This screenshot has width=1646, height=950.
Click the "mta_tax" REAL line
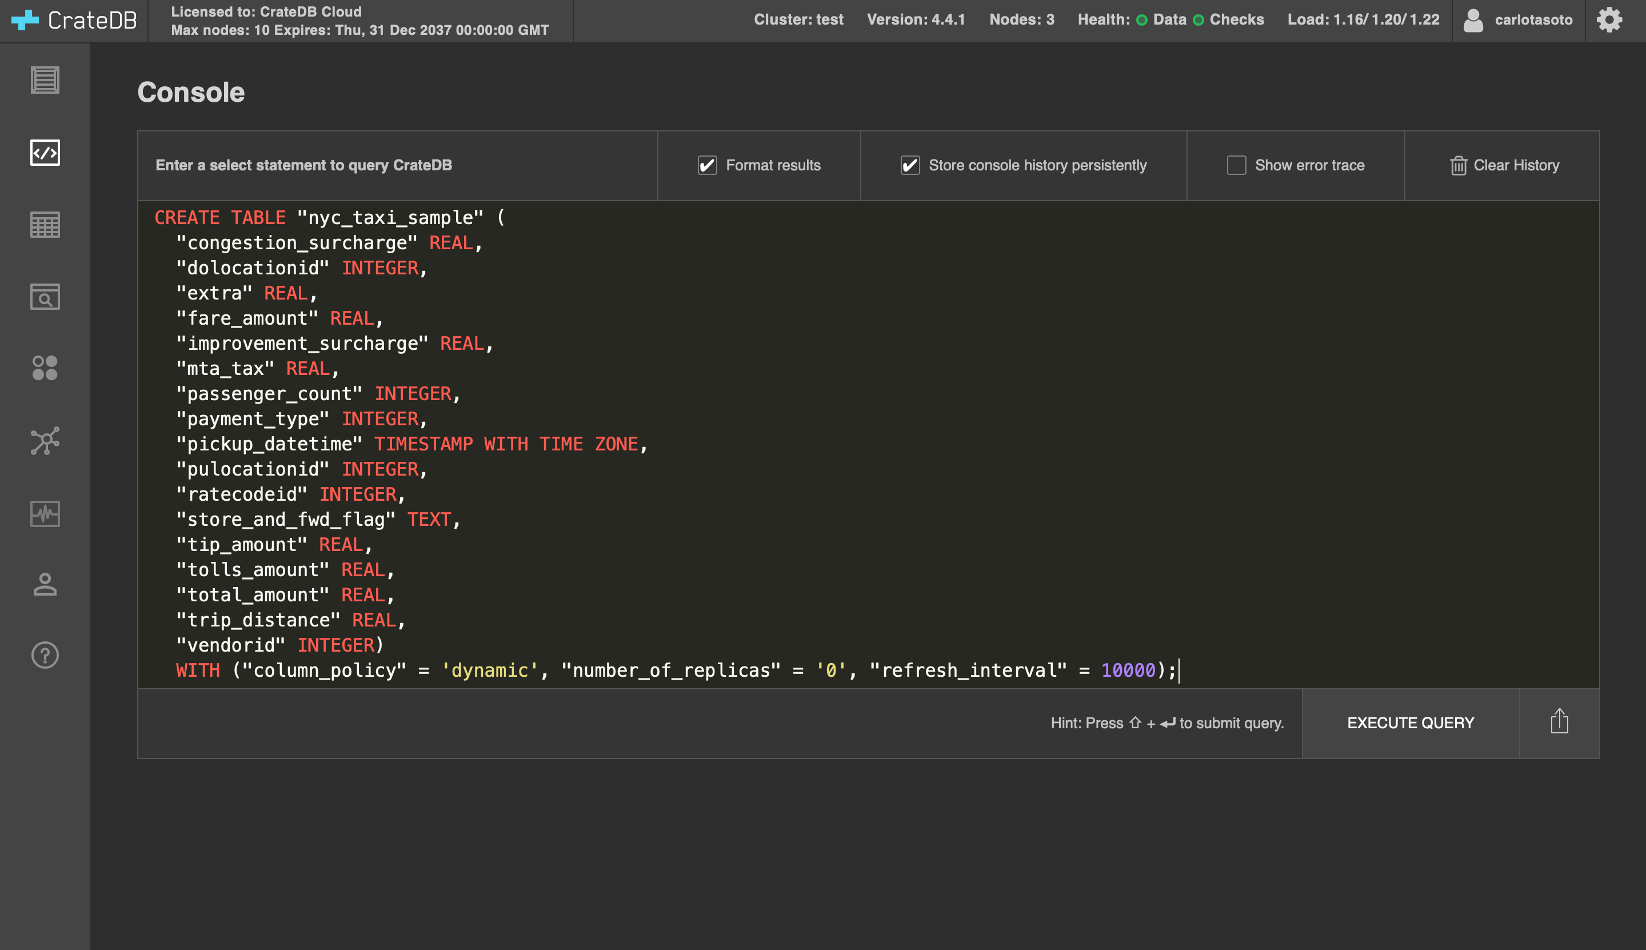[258, 369]
